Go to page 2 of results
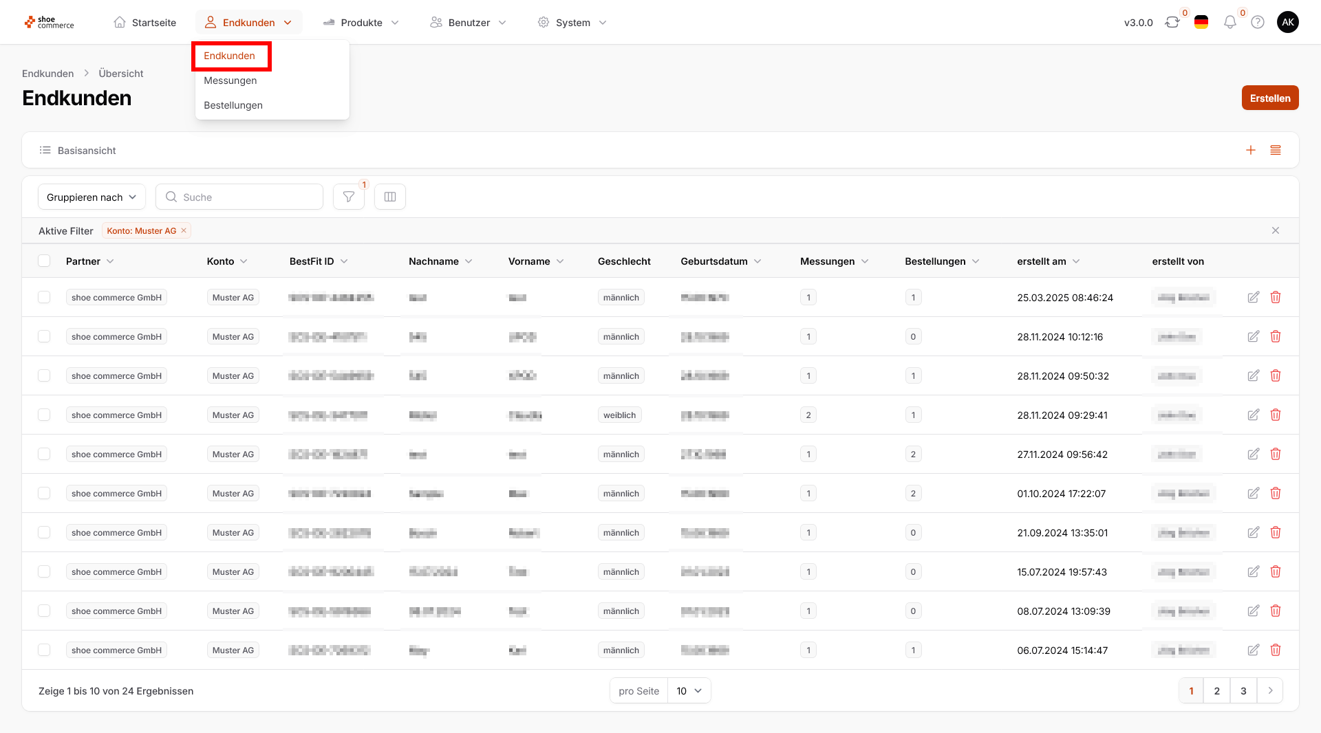 (x=1216, y=691)
